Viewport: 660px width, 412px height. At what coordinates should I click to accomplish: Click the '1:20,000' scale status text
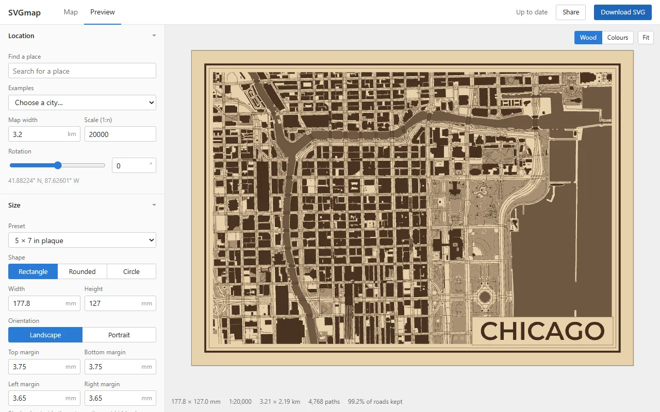[240, 402]
